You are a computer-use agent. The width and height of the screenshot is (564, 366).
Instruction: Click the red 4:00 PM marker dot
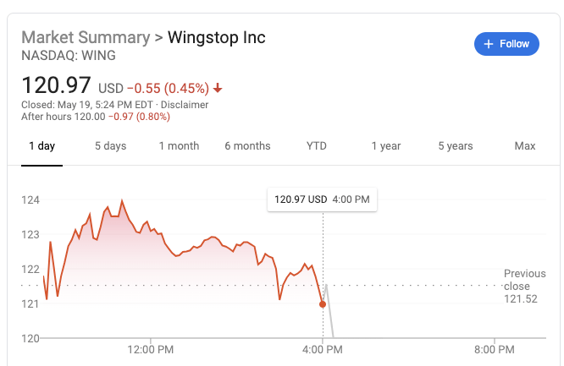point(323,304)
